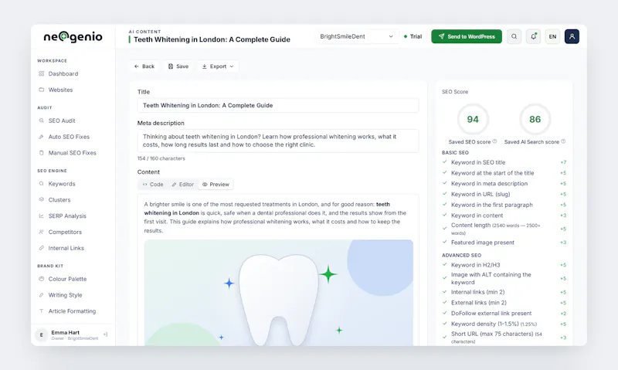Open Competitors page
Viewport: 618px width, 370px height.
(x=65, y=232)
